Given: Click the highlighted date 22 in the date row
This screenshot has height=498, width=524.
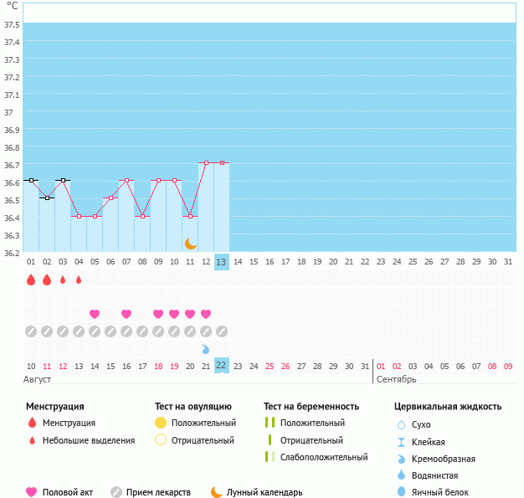Looking at the screenshot, I should pyautogui.click(x=221, y=365).
